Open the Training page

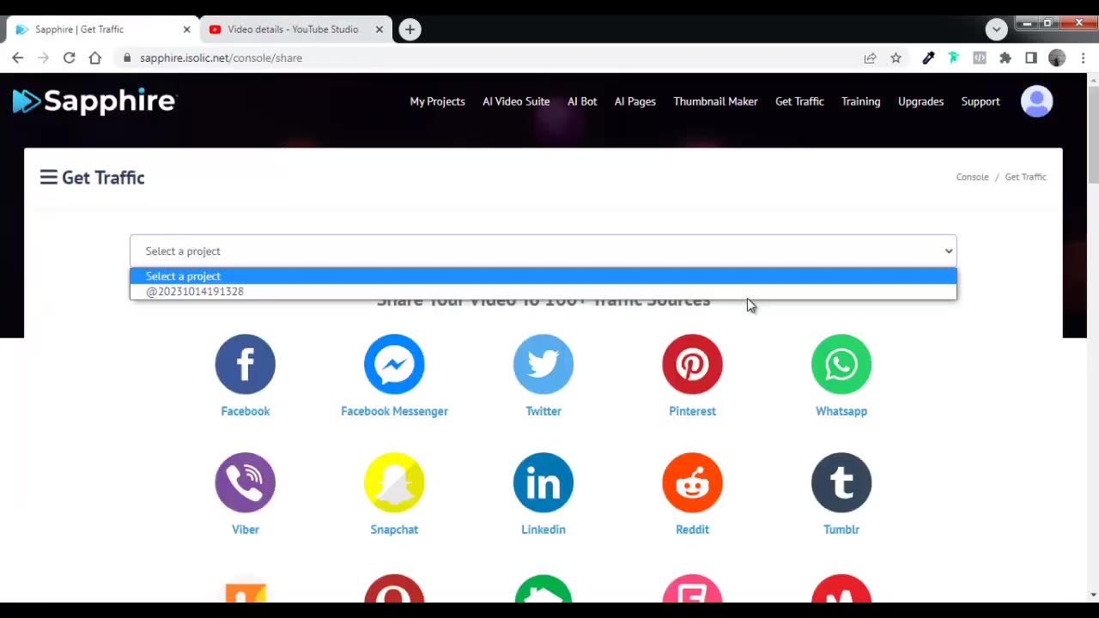(x=860, y=101)
